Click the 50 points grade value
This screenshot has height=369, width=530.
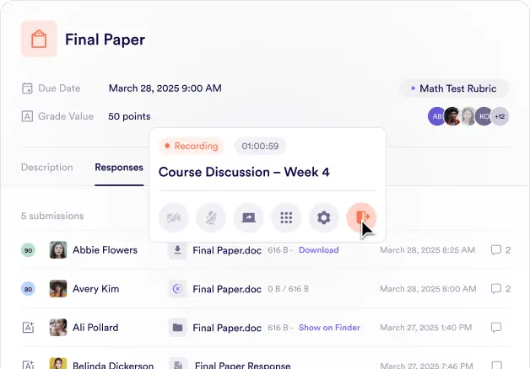(x=129, y=116)
